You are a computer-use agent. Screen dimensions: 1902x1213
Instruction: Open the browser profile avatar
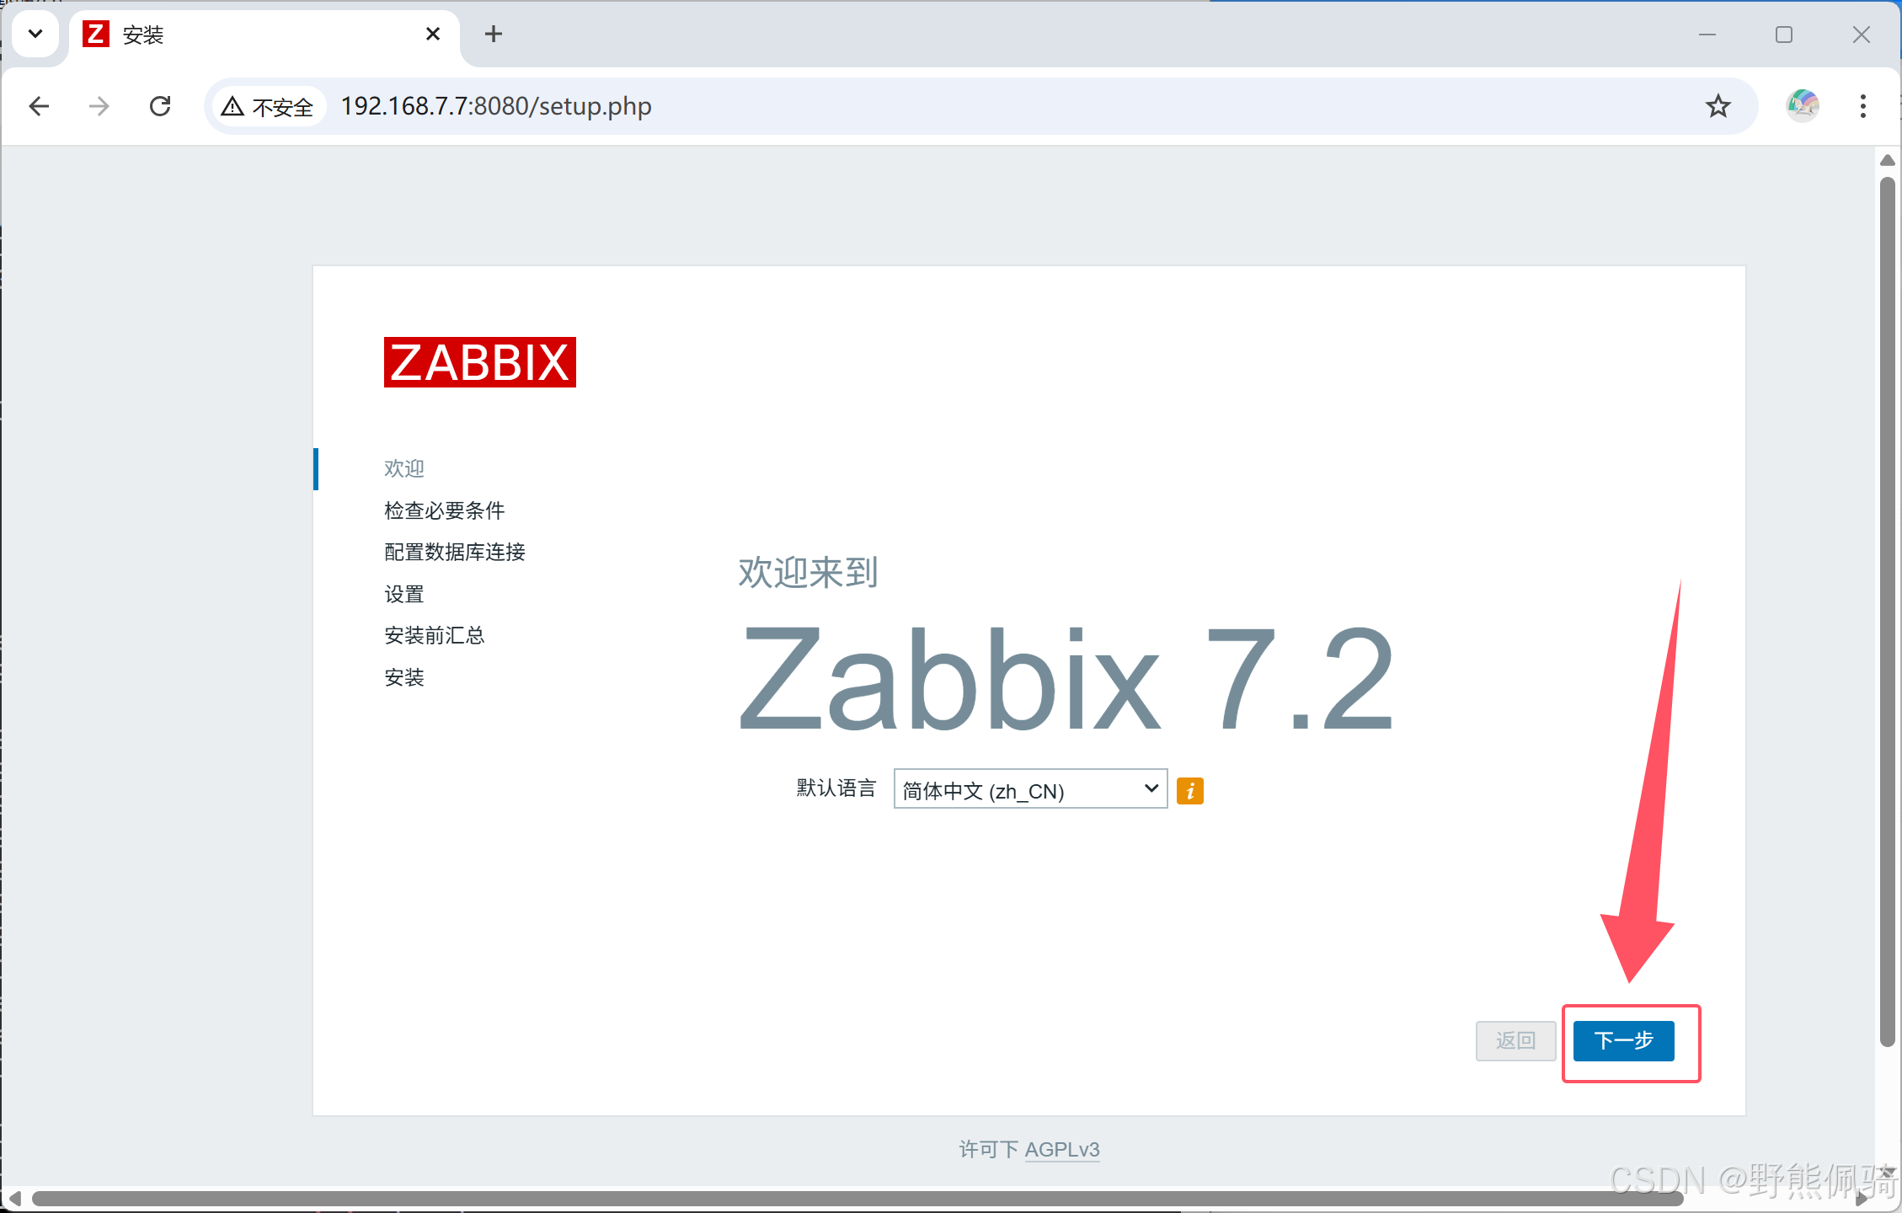tap(1802, 106)
